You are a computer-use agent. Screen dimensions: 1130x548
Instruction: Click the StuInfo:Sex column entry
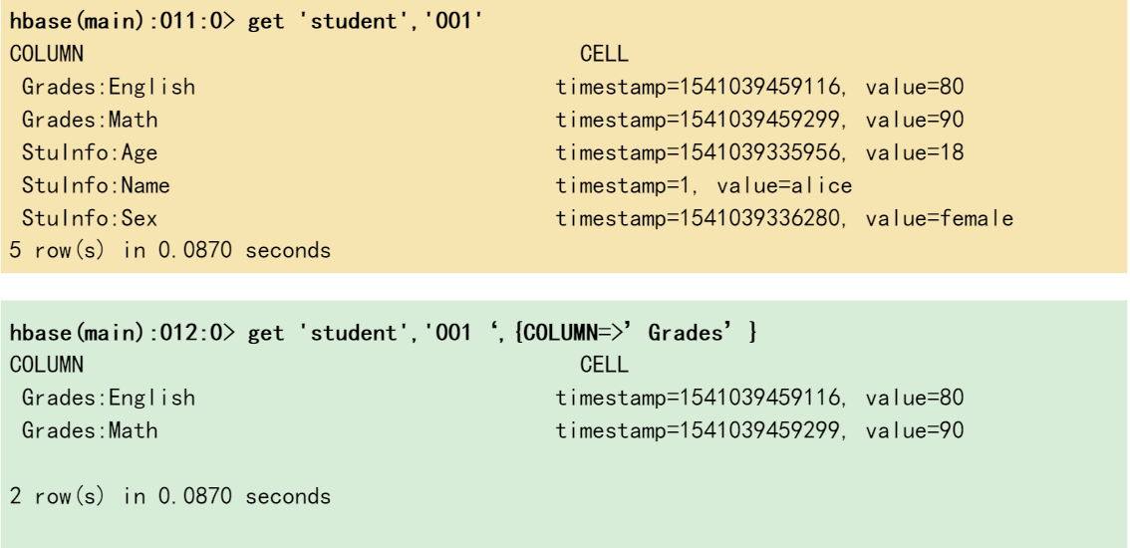coord(90,218)
